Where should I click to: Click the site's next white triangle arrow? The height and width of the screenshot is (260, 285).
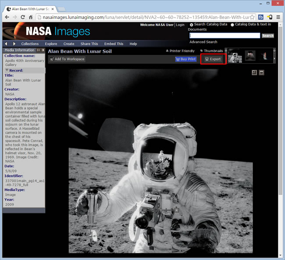click(14, 44)
